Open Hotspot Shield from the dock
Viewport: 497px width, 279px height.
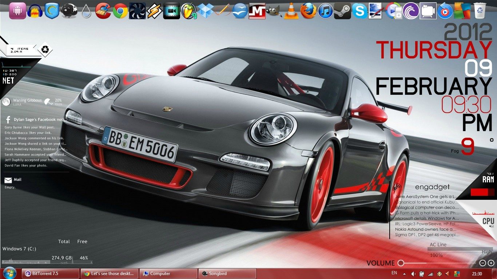click(x=51, y=11)
